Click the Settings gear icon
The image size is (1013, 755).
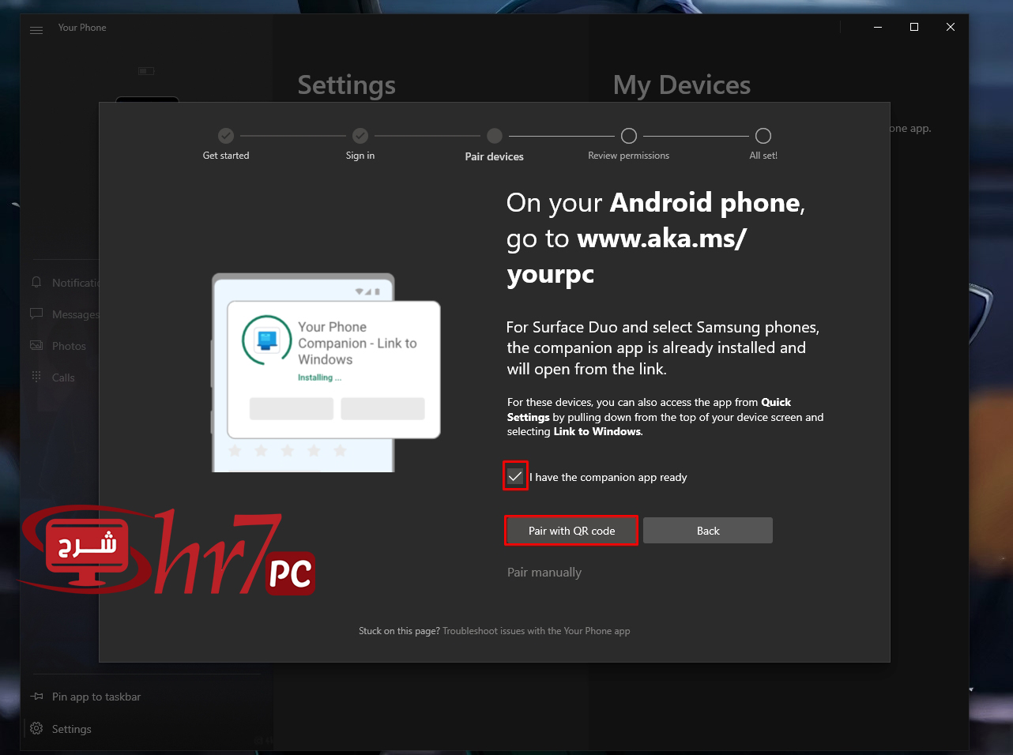point(36,728)
